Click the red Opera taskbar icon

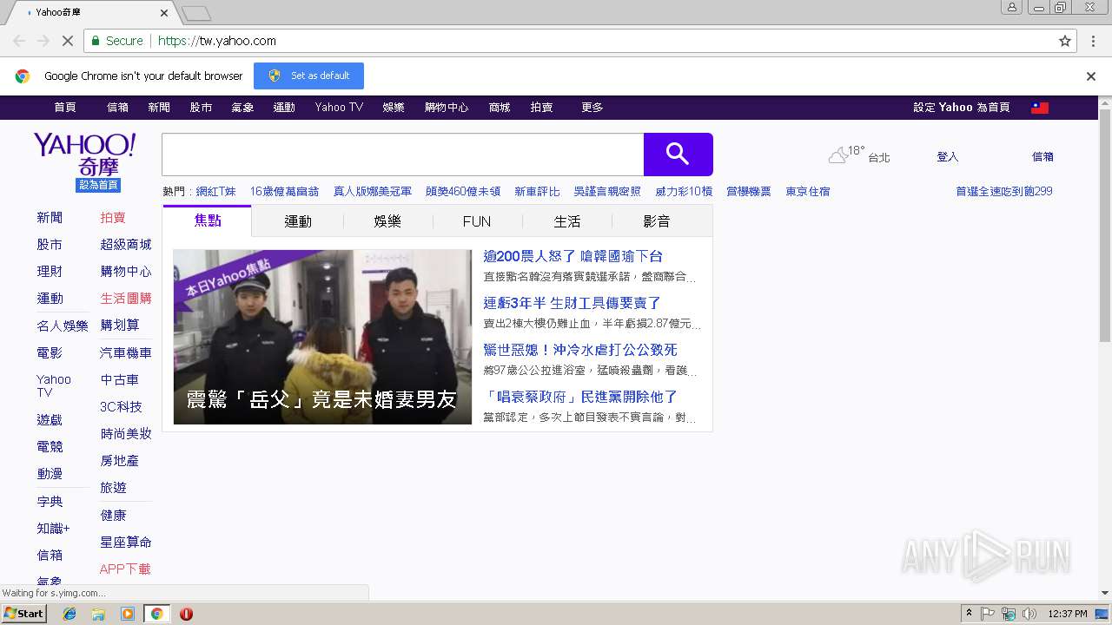(186, 614)
